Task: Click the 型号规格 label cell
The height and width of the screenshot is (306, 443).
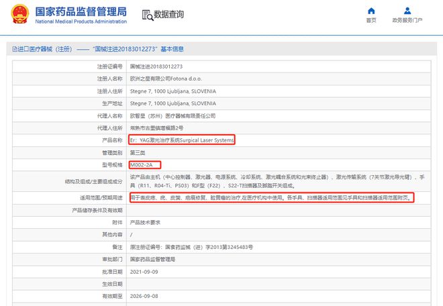Action: pyautogui.click(x=70, y=165)
